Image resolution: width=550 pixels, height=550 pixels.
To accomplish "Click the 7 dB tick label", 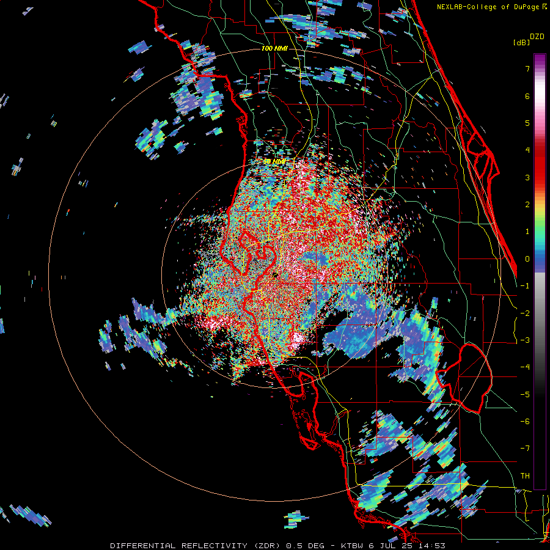I will [527, 68].
